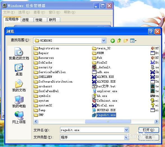Select the ServicePackFiles folder
The height and width of the screenshot is (147, 165).
pos(50,72)
